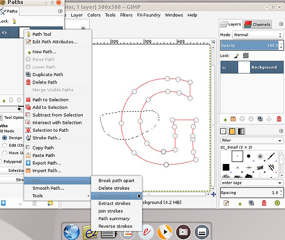Switch to the Layers tab
Image resolution: width=285 pixels, height=240 pixels.
[231, 24]
